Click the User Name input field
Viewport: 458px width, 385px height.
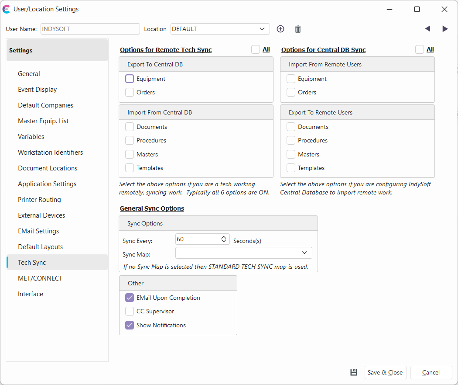click(x=90, y=29)
